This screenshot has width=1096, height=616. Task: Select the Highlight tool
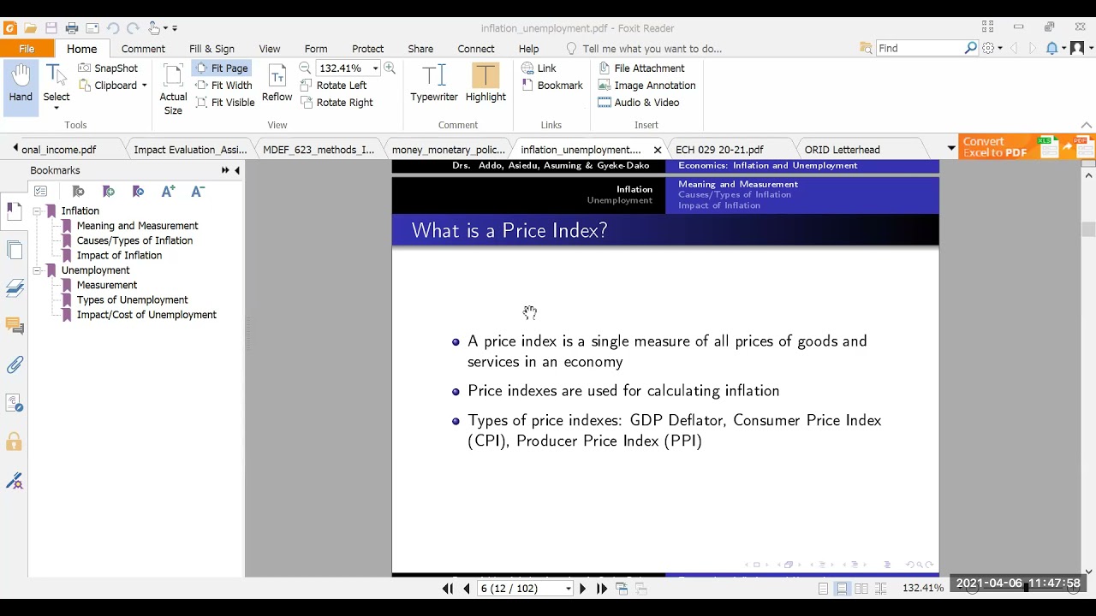pos(485,84)
